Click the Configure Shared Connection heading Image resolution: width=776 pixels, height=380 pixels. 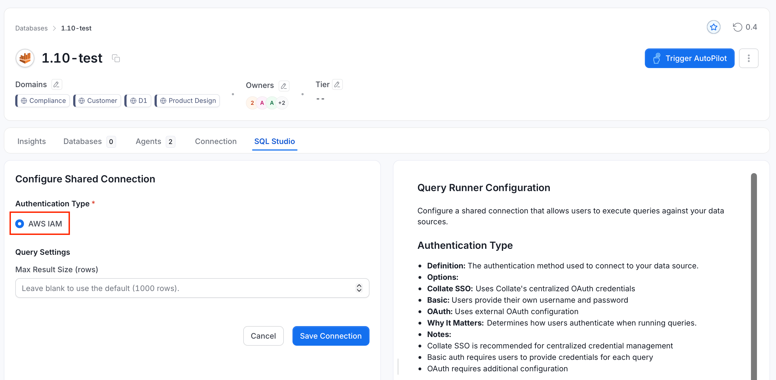click(x=85, y=179)
